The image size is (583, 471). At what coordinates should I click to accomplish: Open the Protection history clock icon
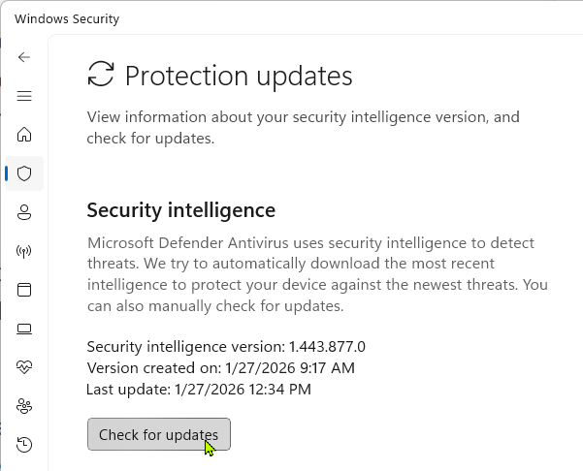pyautogui.click(x=24, y=445)
